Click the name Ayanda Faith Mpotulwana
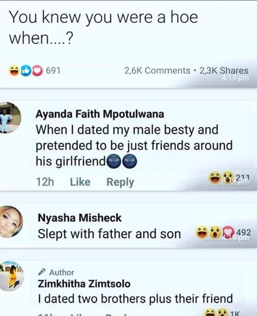This screenshot has width=257, height=316. pyautogui.click(x=100, y=114)
